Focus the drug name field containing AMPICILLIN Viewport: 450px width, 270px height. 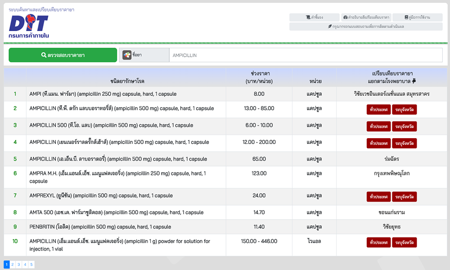click(306, 55)
